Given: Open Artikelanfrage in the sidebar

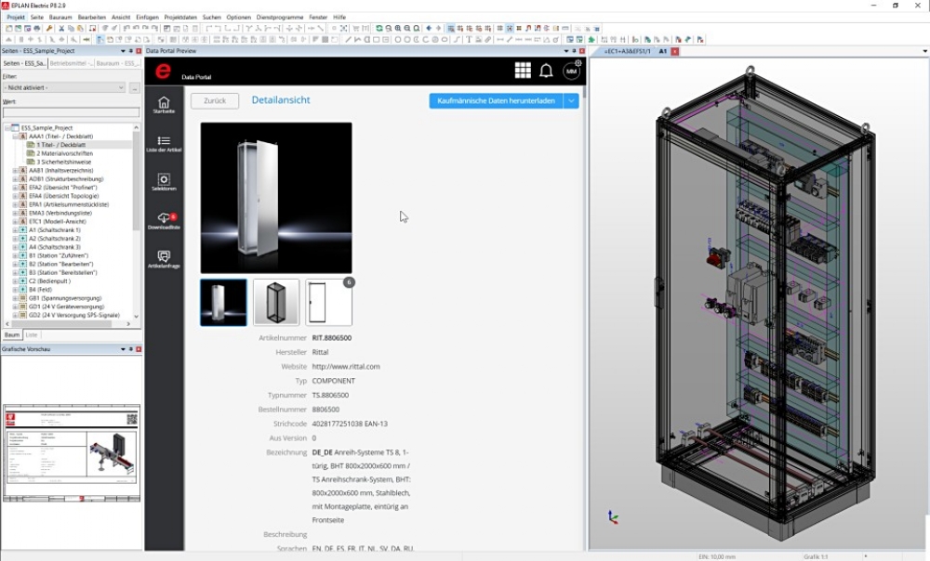Looking at the screenshot, I should [164, 258].
